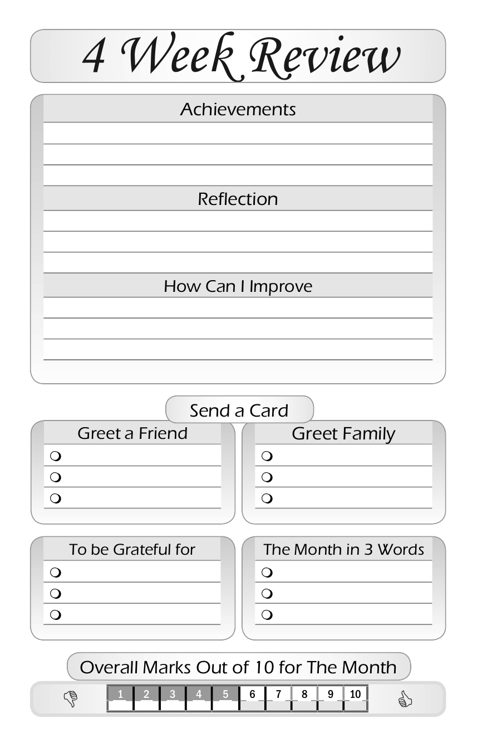This screenshot has height=748, width=497.
Task: Pick rating 6 on the marks scale
Action: pyautogui.click(x=252, y=695)
